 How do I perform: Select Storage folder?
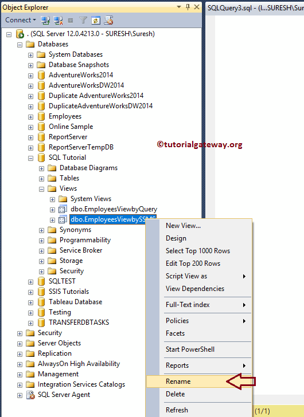pyautogui.click(x=71, y=261)
